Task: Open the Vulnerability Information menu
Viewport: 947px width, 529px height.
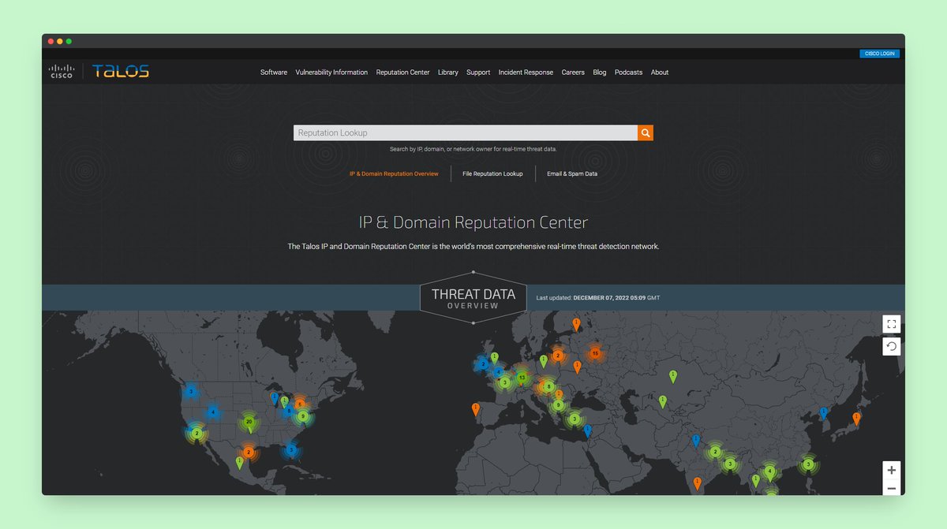Action: [331, 72]
